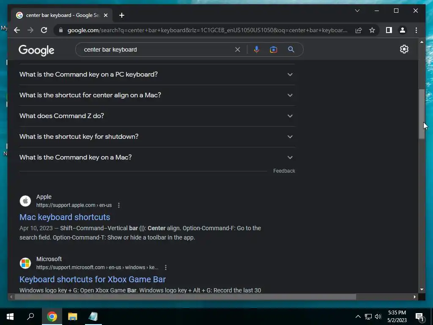Open Chrome side panel

(389, 30)
